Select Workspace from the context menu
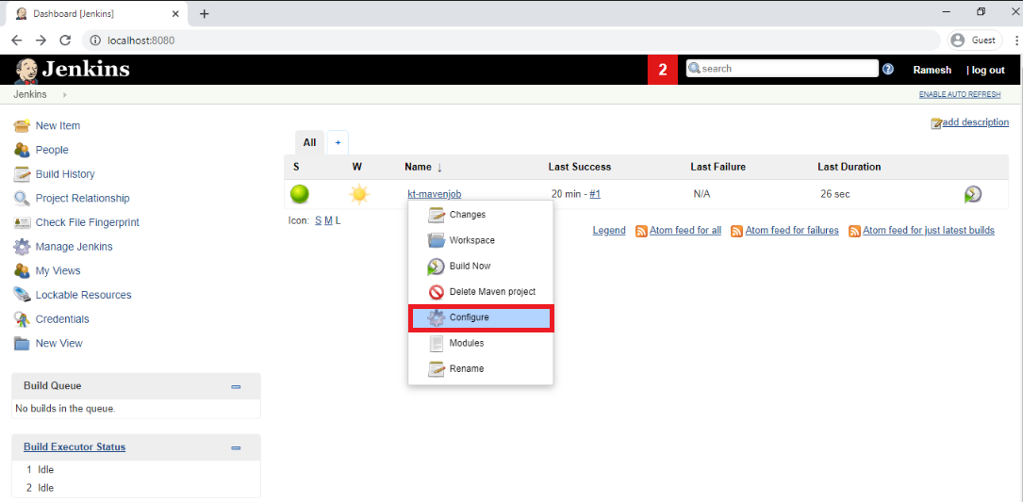This screenshot has height=502, width=1023. click(480, 240)
